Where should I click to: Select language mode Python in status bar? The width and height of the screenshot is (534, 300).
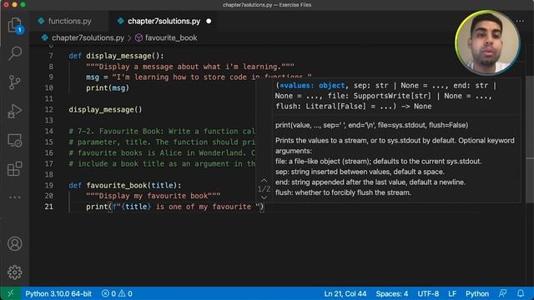476,293
